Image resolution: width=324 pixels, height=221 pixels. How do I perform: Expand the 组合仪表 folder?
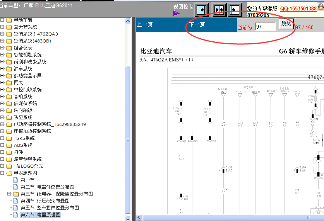click(x=2, y=48)
